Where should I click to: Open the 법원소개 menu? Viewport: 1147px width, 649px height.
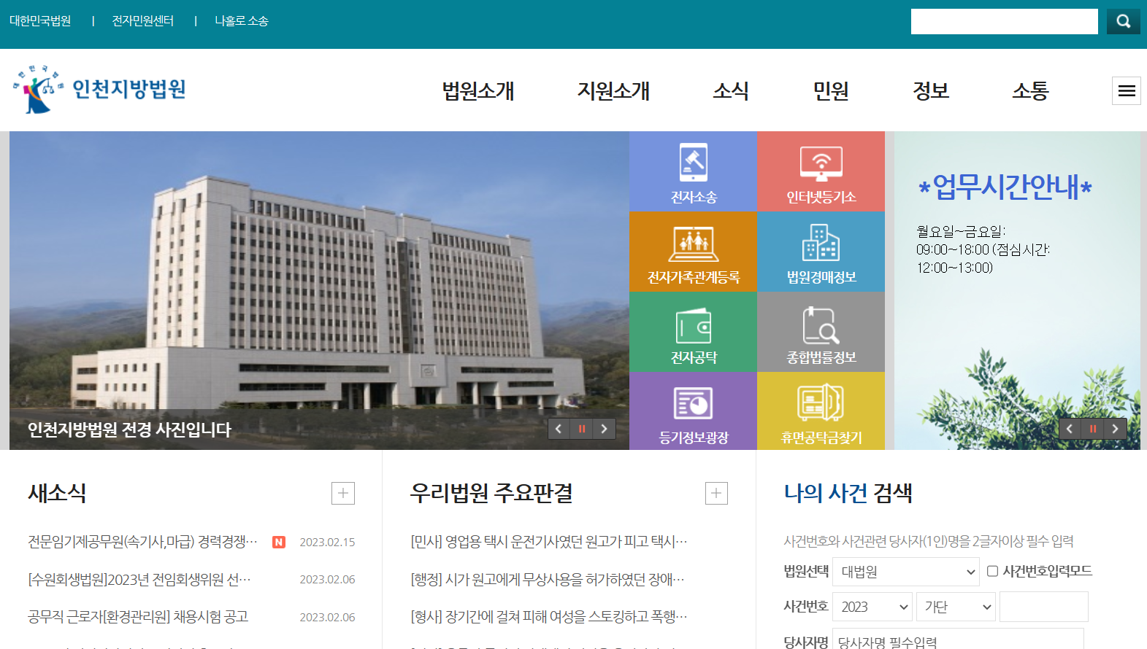tap(478, 91)
